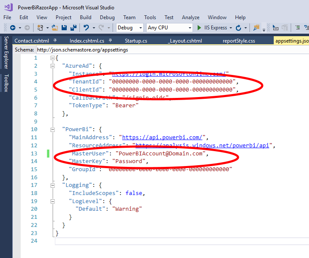This screenshot has width=309, height=258.
Task: Open the Build menu
Action: point(85,17)
